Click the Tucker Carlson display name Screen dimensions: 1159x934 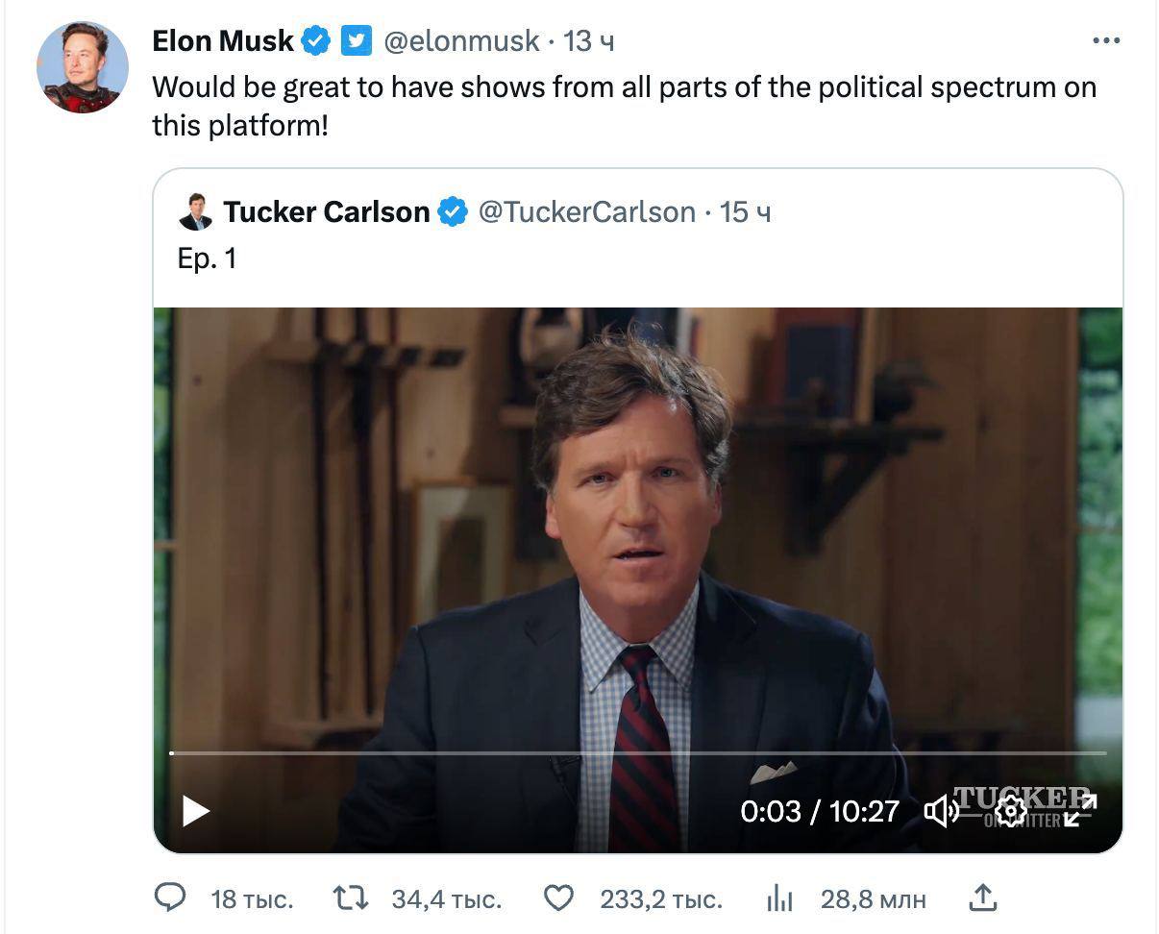tap(327, 211)
